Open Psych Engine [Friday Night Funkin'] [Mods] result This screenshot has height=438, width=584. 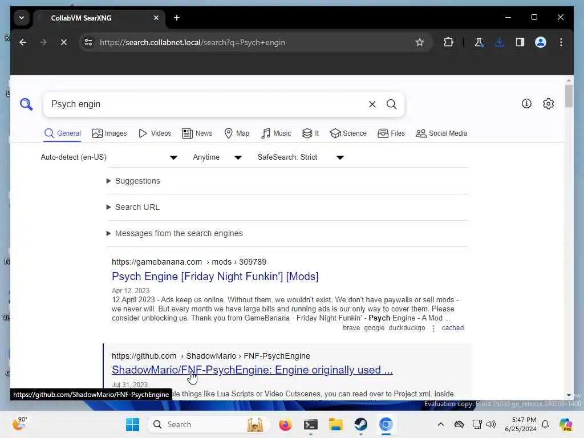215,277
